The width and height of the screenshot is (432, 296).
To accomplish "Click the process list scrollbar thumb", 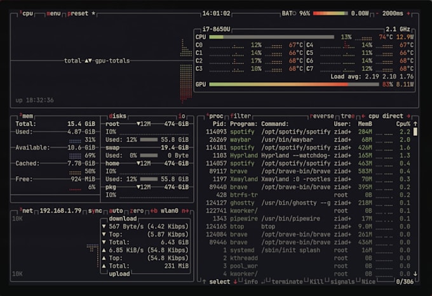I will (x=415, y=132).
